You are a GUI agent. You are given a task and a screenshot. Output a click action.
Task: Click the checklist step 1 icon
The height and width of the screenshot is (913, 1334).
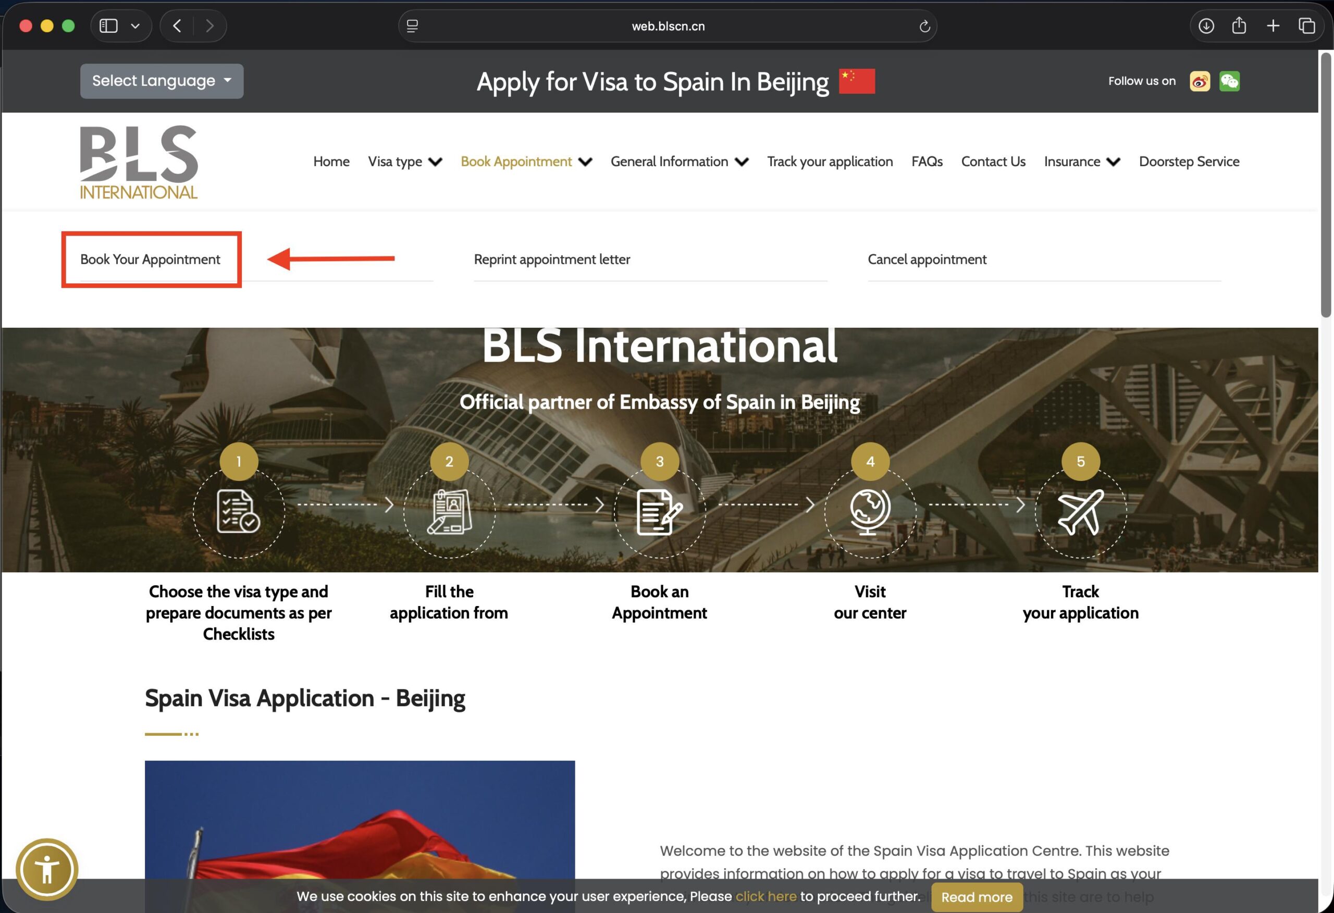[x=238, y=511]
